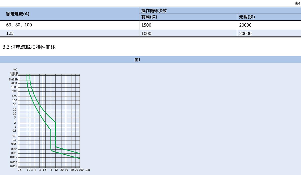Click the 0.001 tick label on the time axis

pos(13,166)
